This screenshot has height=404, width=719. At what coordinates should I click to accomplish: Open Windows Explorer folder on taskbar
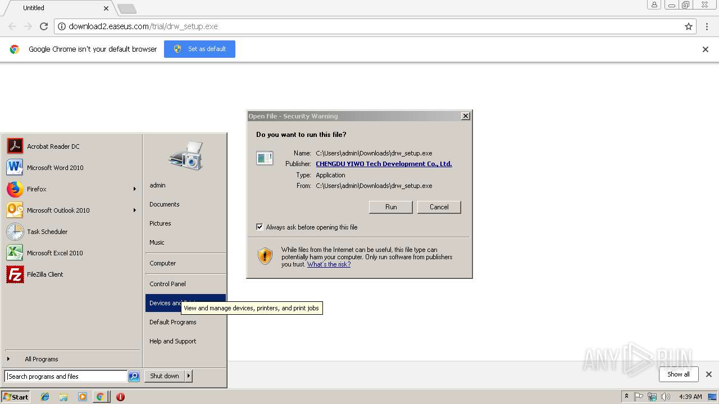pos(63,397)
